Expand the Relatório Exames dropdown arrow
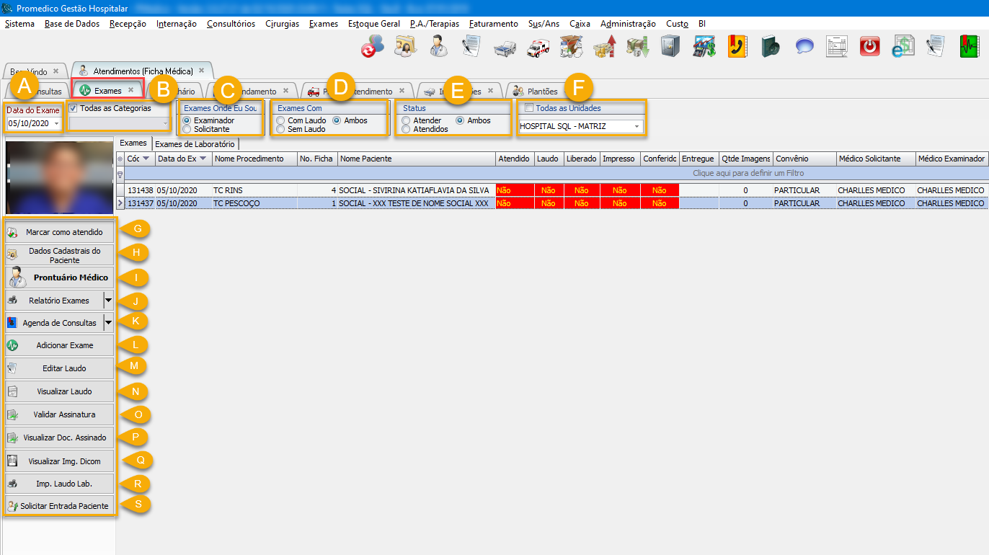Image resolution: width=989 pixels, height=555 pixels. point(108,301)
